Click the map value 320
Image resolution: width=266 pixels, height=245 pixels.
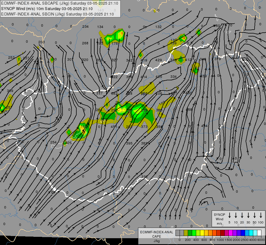pos(85,60)
